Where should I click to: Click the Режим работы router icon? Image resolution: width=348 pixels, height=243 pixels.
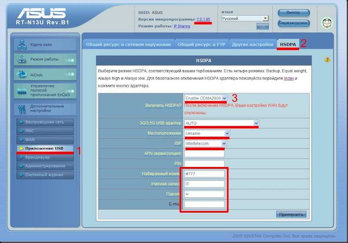click(x=22, y=60)
